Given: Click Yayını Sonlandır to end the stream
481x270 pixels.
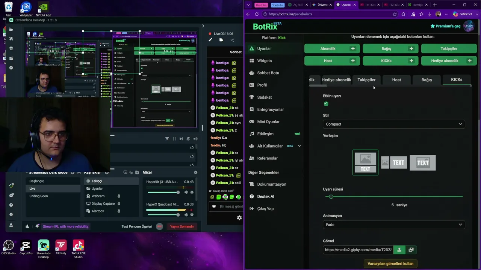Looking at the screenshot, I should click(x=182, y=226).
